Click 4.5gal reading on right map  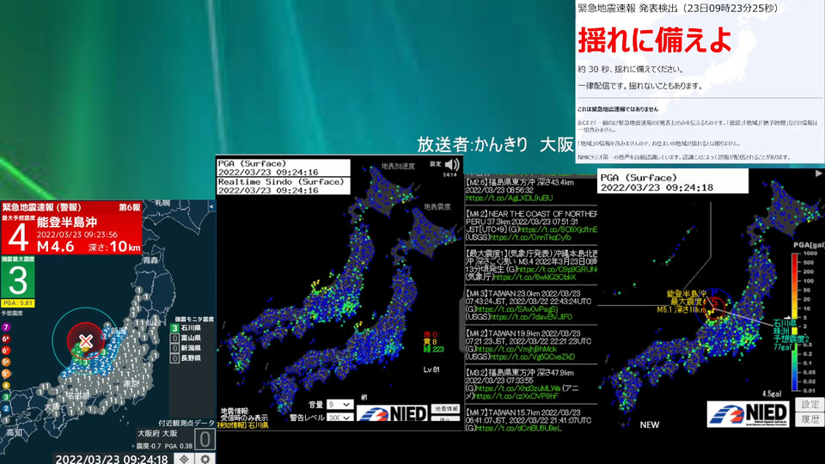[772, 394]
